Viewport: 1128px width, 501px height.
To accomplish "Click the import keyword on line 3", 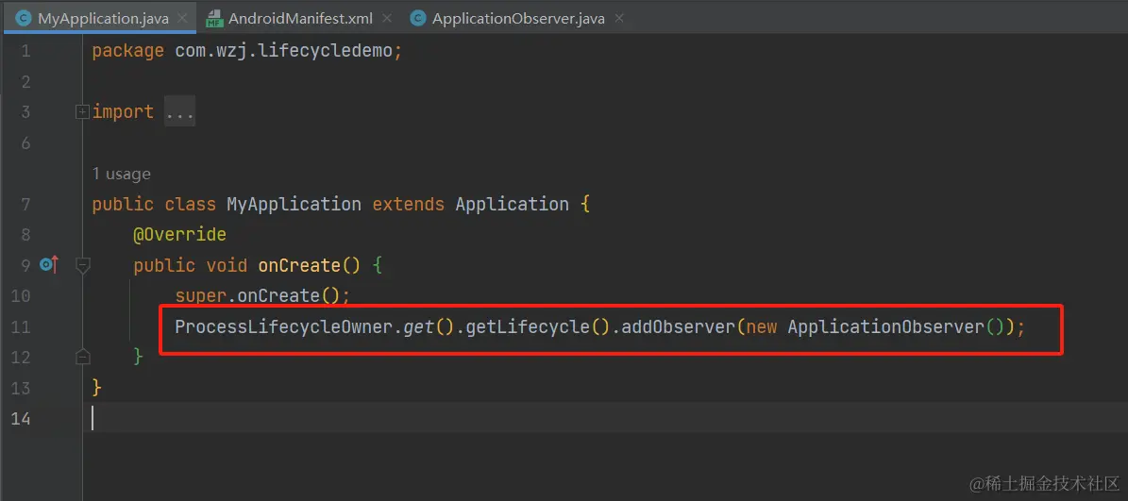I will pos(123,112).
